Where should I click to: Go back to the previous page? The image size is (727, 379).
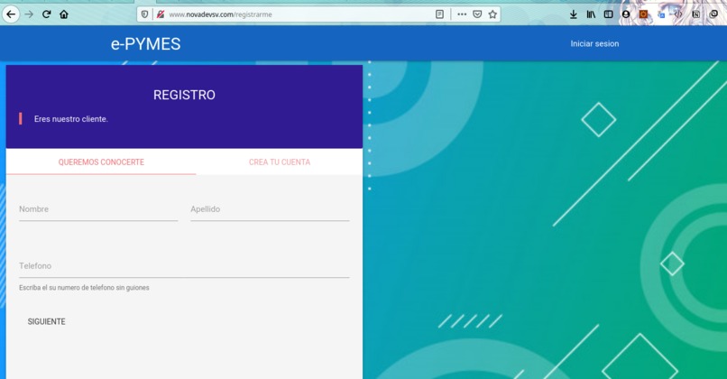(x=11, y=14)
